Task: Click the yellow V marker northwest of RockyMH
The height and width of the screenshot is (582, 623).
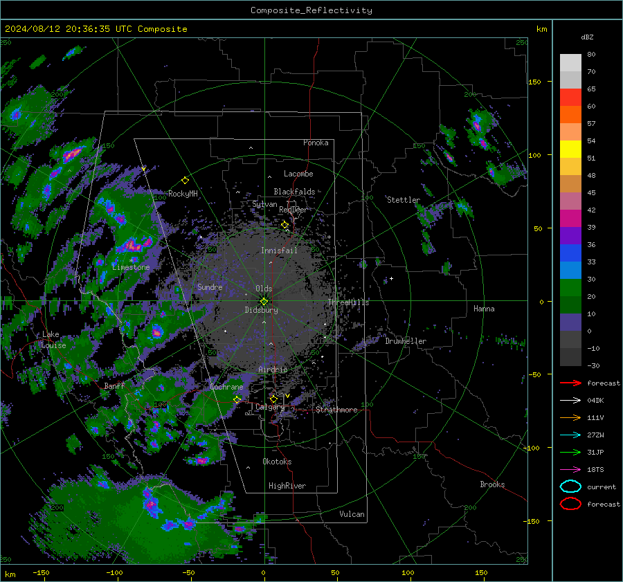Action: coord(143,170)
